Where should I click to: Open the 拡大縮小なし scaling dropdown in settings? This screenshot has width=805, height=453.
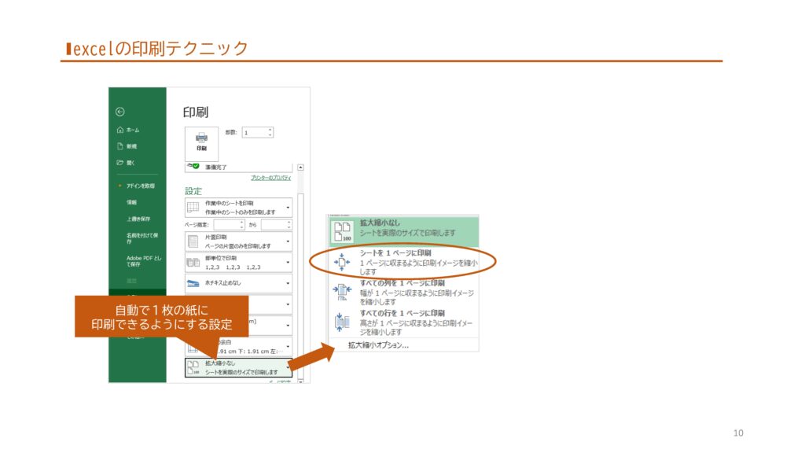(x=288, y=367)
